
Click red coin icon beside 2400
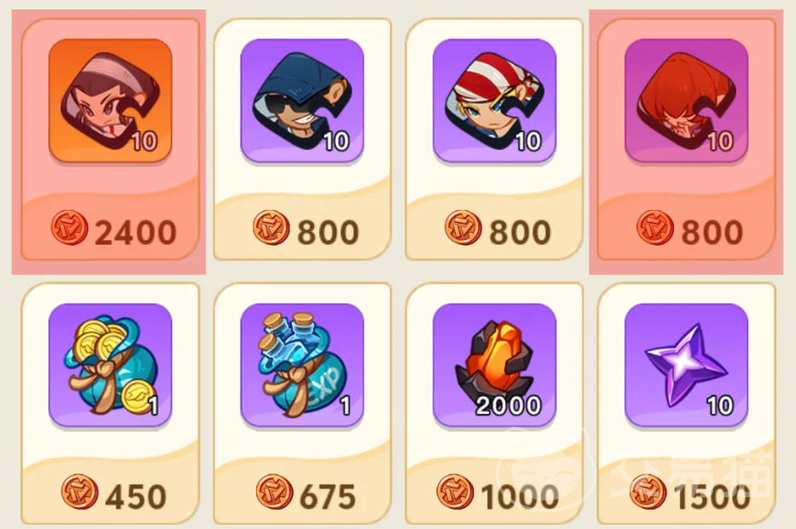[70, 228]
